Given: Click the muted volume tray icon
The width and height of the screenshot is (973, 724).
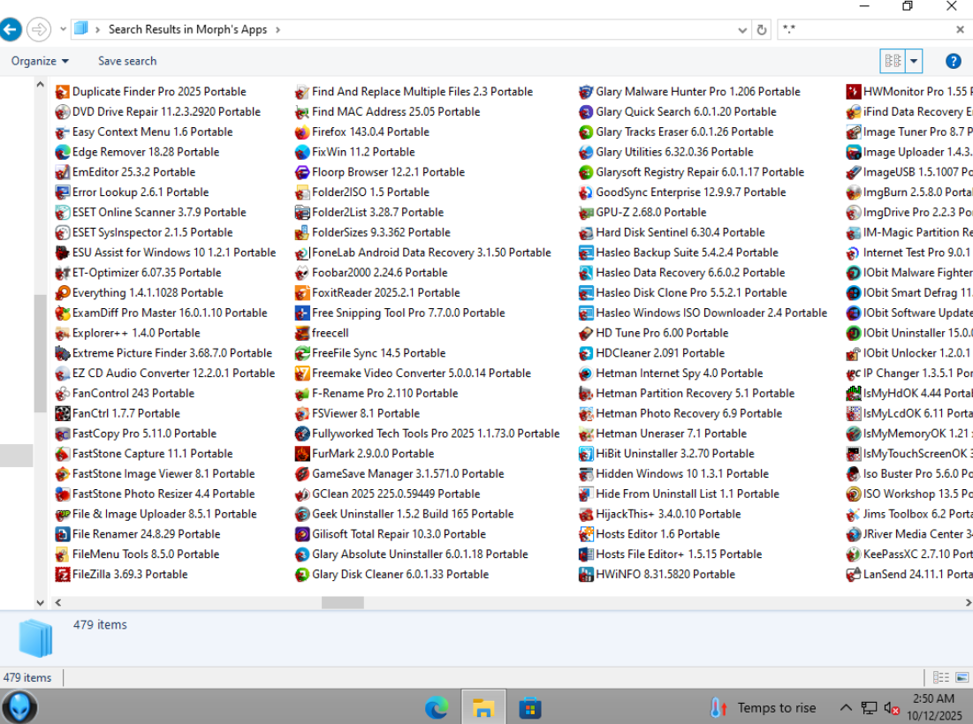Looking at the screenshot, I should (x=892, y=707).
